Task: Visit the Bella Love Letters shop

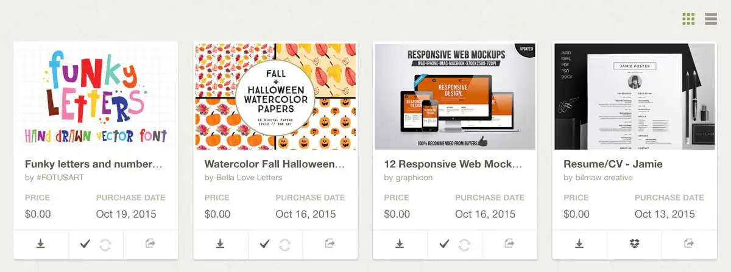Action: pos(243,178)
